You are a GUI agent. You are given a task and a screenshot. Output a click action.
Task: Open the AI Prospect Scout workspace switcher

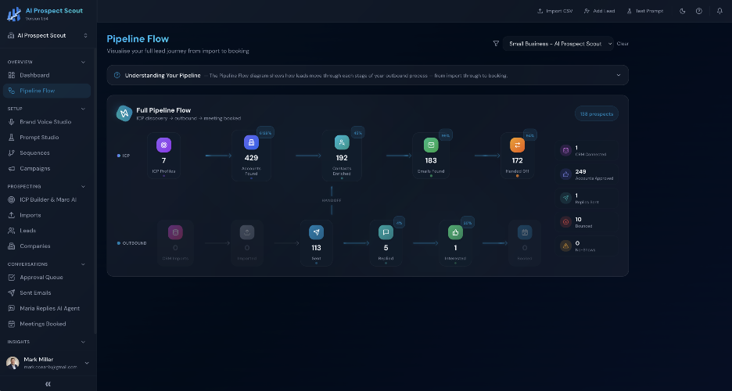[x=48, y=35]
